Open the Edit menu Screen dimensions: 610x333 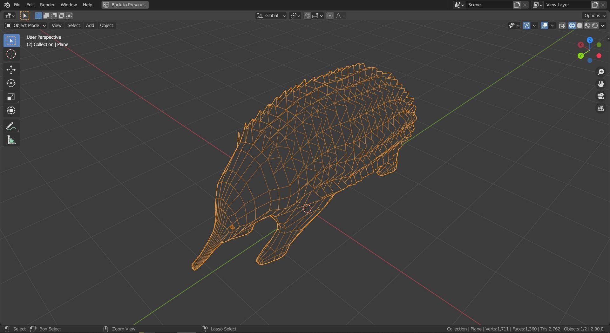(x=30, y=5)
